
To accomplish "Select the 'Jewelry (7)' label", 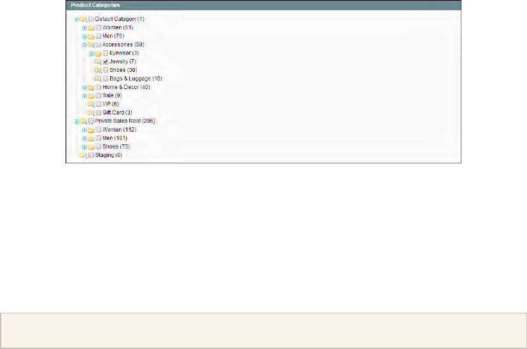I will click(123, 62).
